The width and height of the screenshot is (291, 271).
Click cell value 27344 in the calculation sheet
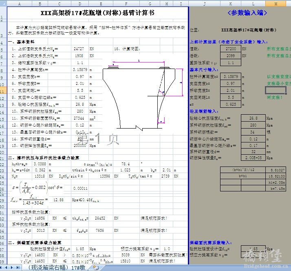pyautogui.click(x=79, y=118)
